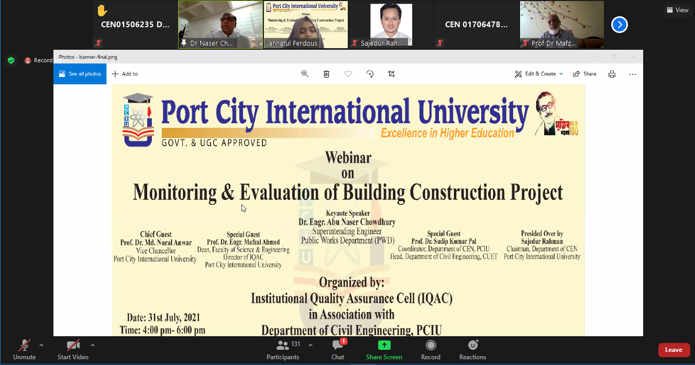Click the raised hand icon on CEN01506235 tile
695x365 pixels.
(x=102, y=10)
